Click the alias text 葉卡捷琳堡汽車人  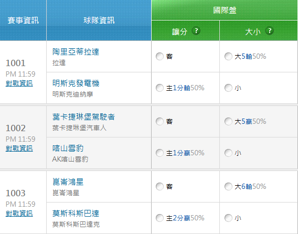[x=79, y=127]
